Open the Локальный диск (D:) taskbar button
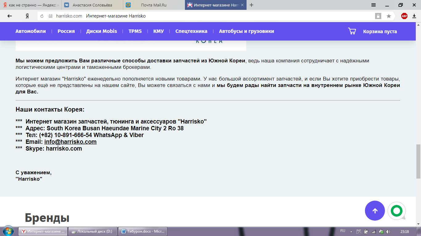 point(93,231)
